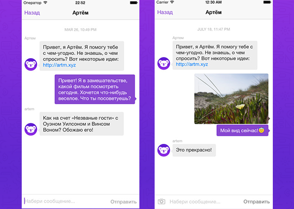This screenshot has width=294, height=209.
Task: Select greeting bubble text in left chat
Action: [x=81, y=56]
